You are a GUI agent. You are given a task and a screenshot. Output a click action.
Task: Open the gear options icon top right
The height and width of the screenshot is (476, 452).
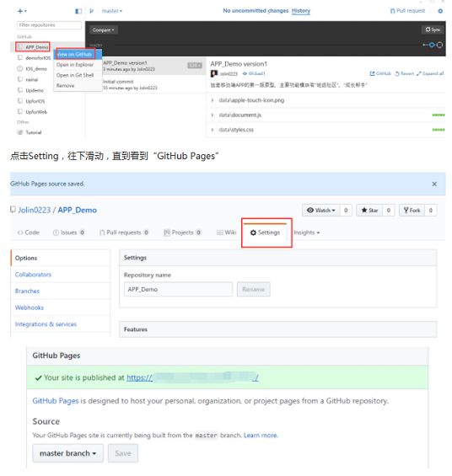click(x=440, y=11)
